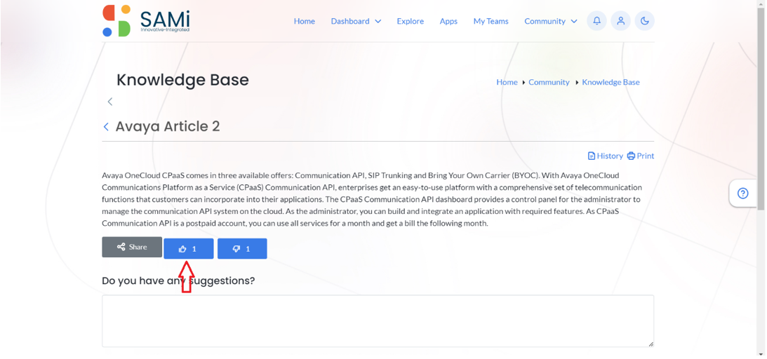Click the Avaya Article 2 heading

pos(168,126)
